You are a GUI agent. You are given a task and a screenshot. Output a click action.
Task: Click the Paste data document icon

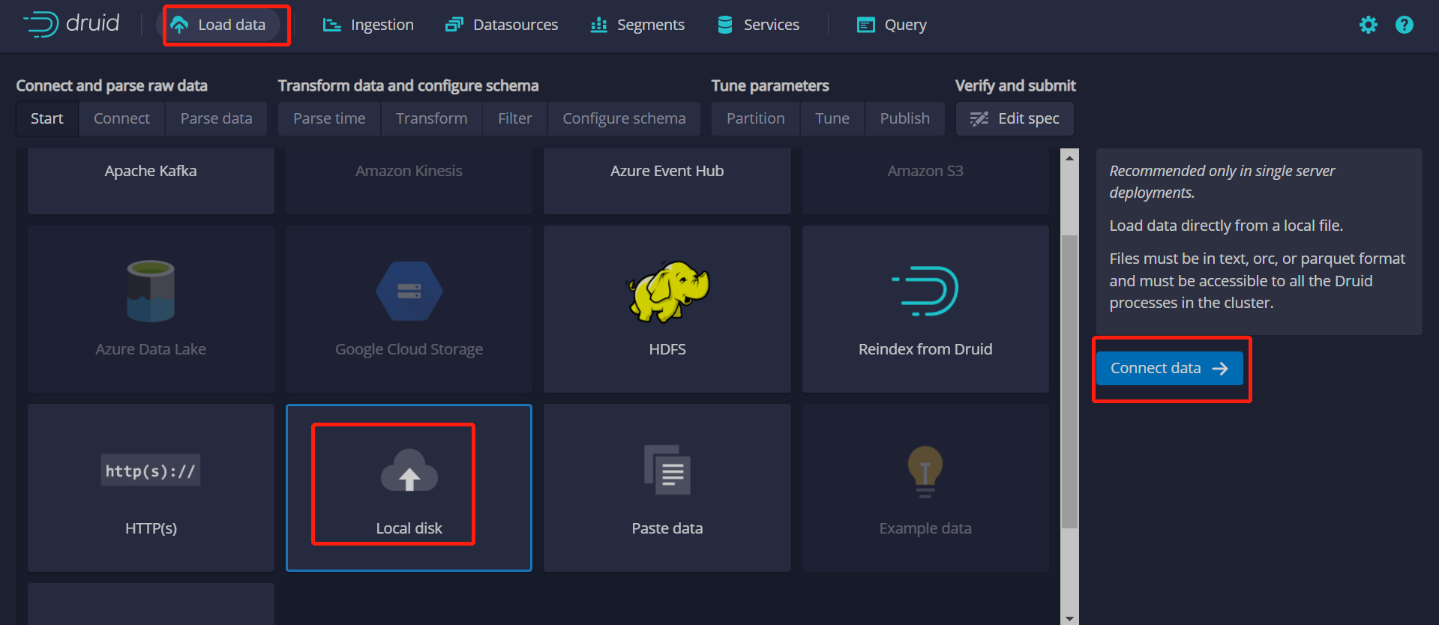[x=667, y=470]
